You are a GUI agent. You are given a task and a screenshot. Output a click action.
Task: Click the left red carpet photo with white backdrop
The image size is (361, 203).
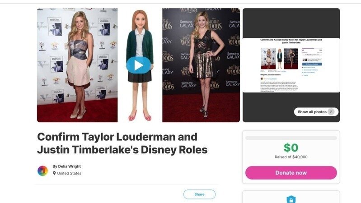click(77, 65)
